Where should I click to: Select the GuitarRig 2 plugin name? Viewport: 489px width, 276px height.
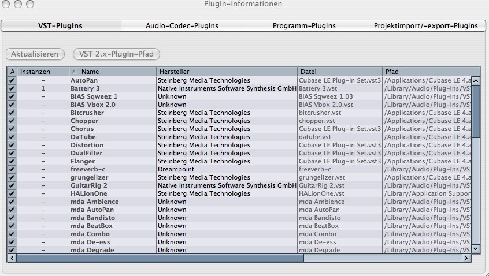click(89, 186)
